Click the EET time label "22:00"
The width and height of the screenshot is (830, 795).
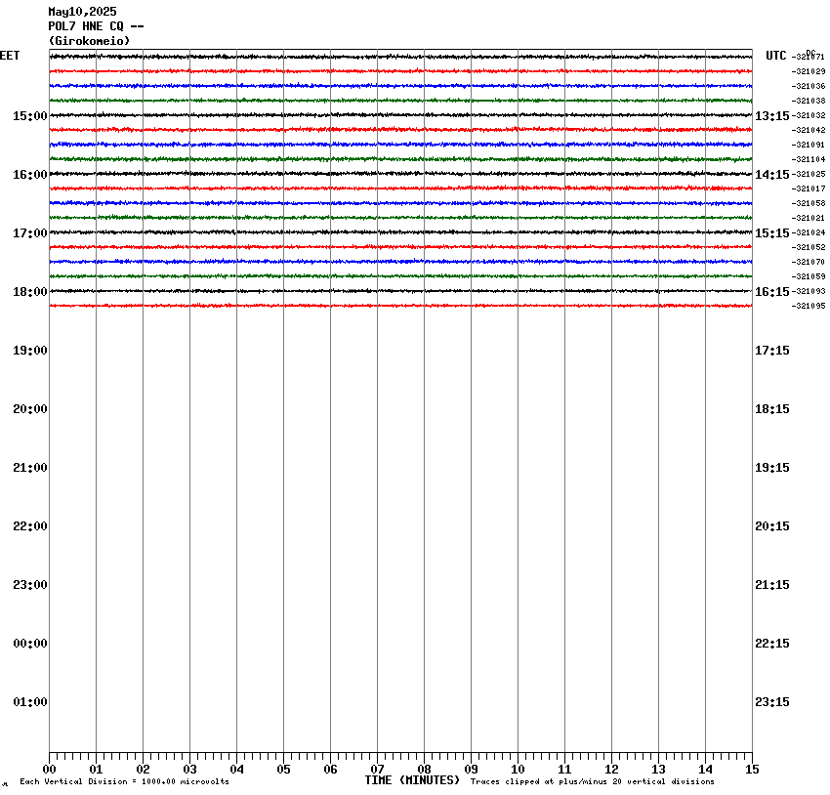[30, 526]
